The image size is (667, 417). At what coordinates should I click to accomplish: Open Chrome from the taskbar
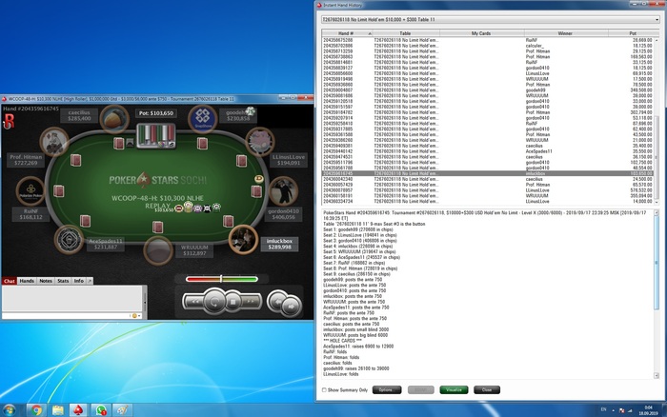[x=37, y=410]
